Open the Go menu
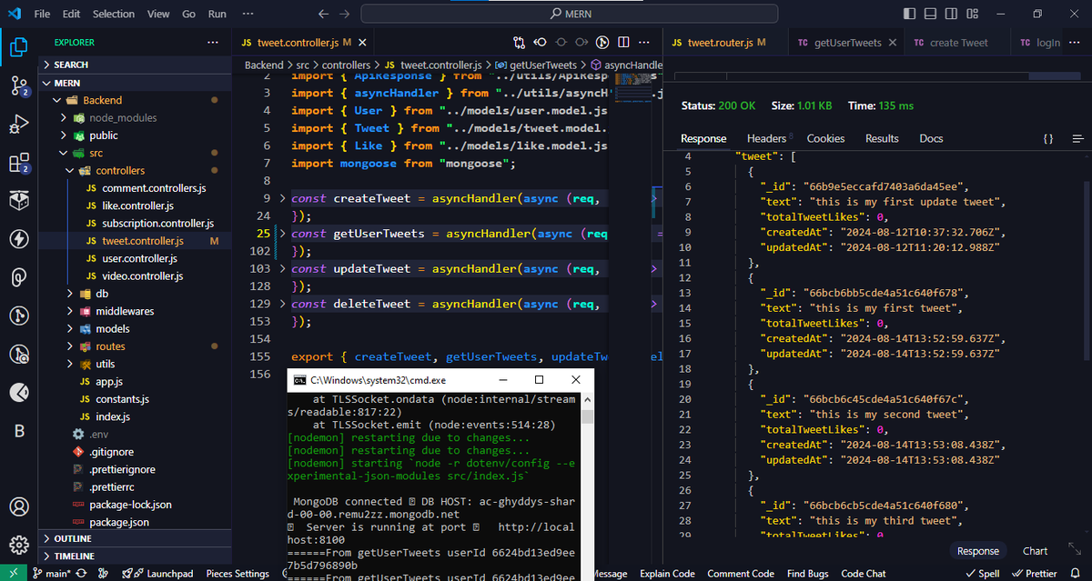Image resolution: width=1092 pixels, height=581 pixels. [x=188, y=14]
